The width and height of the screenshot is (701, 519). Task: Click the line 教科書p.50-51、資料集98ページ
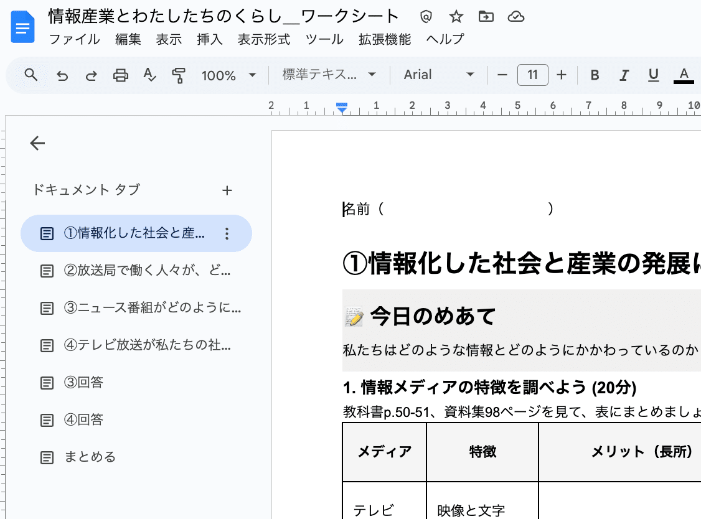coord(522,412)
